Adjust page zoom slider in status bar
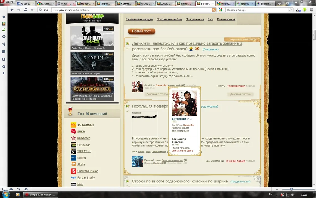 point(291,189)
